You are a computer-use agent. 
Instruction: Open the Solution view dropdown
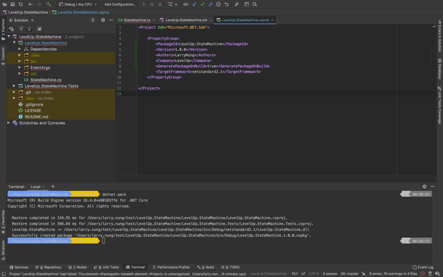coord(22,20)
